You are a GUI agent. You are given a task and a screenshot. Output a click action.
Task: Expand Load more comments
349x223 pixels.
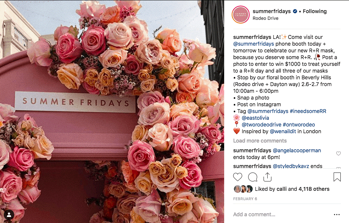pyautogui.click(x=260, y=141)
